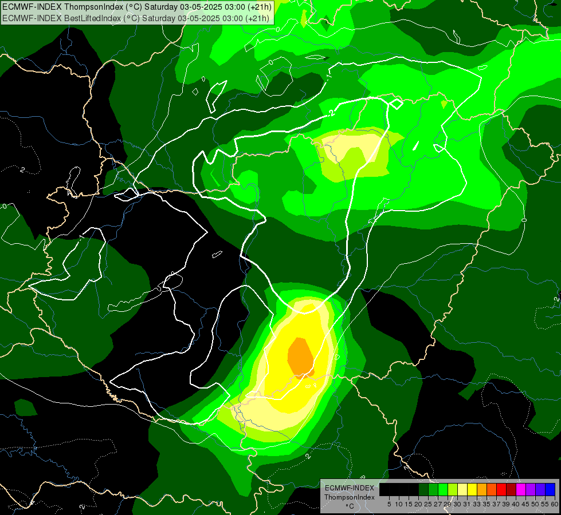Select dark green 20–25 legend swatch
Screen dimensions: 561x515
tap(423, 489)
